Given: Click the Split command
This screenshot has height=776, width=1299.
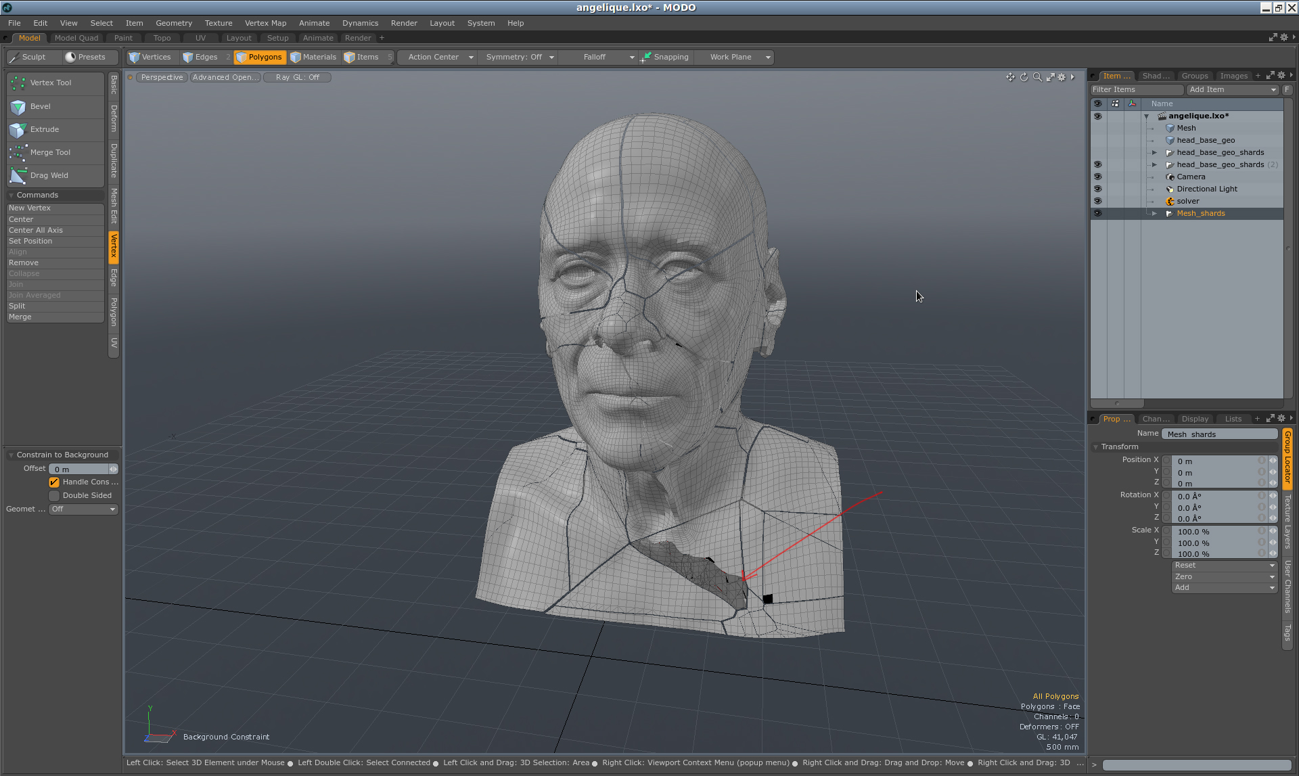Looking at the screenshot, I should (55, 306).
